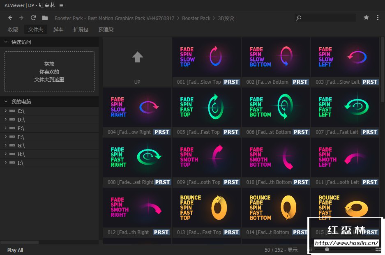Switch to the 收藏 tab

tap(13, 30)
